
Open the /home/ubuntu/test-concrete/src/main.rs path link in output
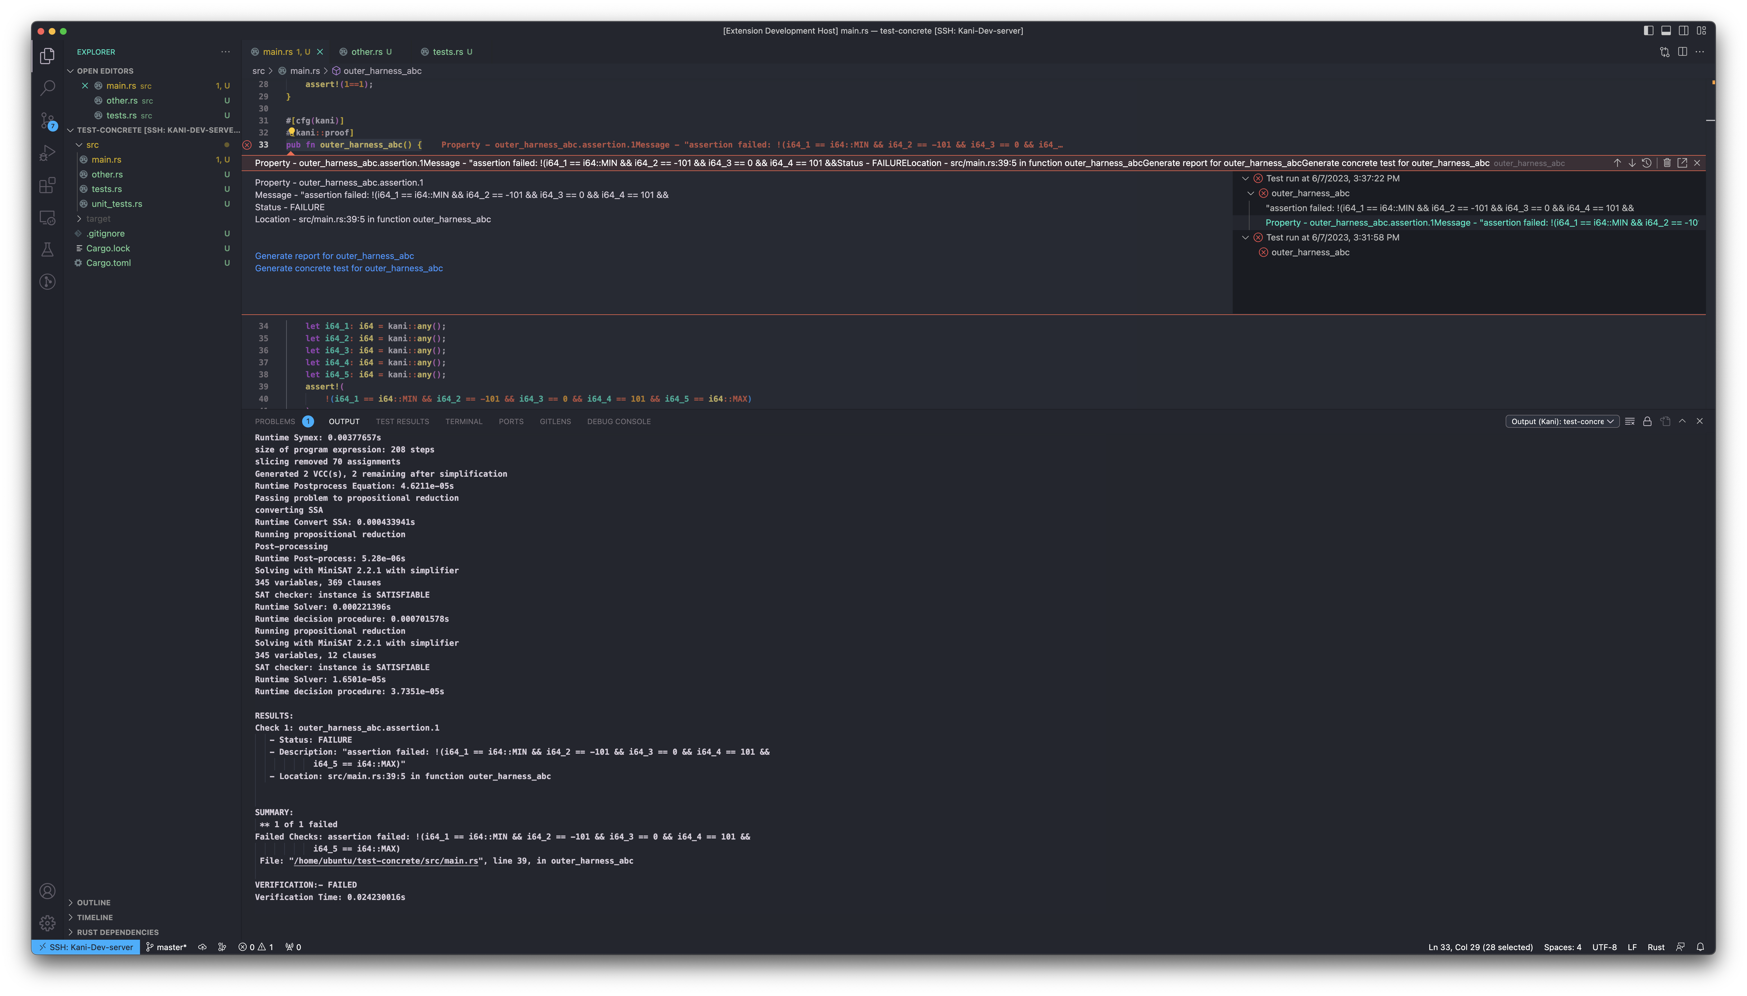coord(386,861)
